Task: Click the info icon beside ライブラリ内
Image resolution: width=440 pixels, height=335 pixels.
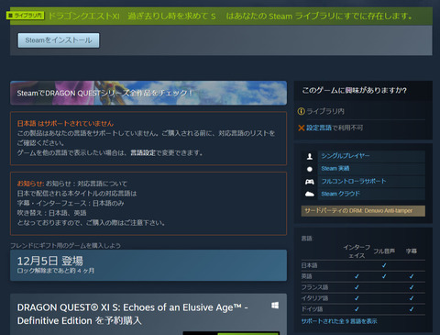Action: pyautogui.click(x=301, y=111)
